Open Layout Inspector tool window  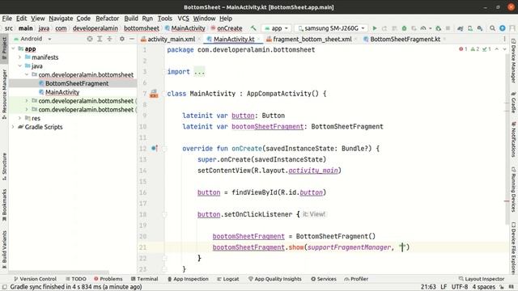click(x=482, y=279)
